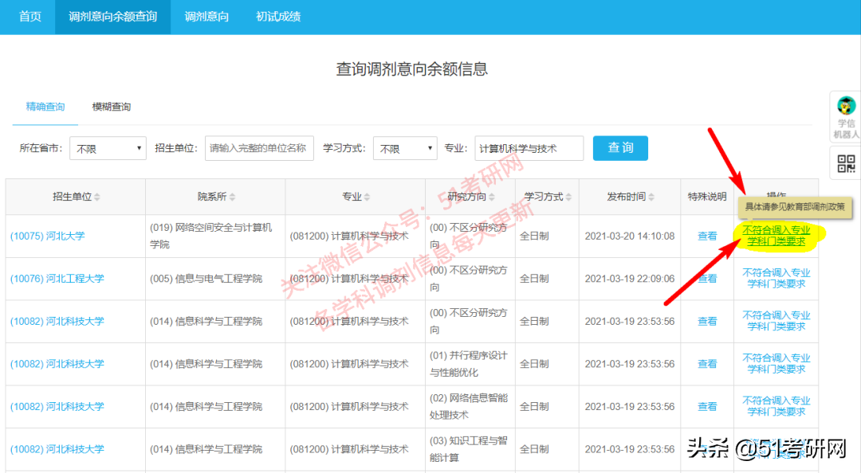Click the highlighted 不符合调入专业学科门类要求 link

click(x=776, y=236)
